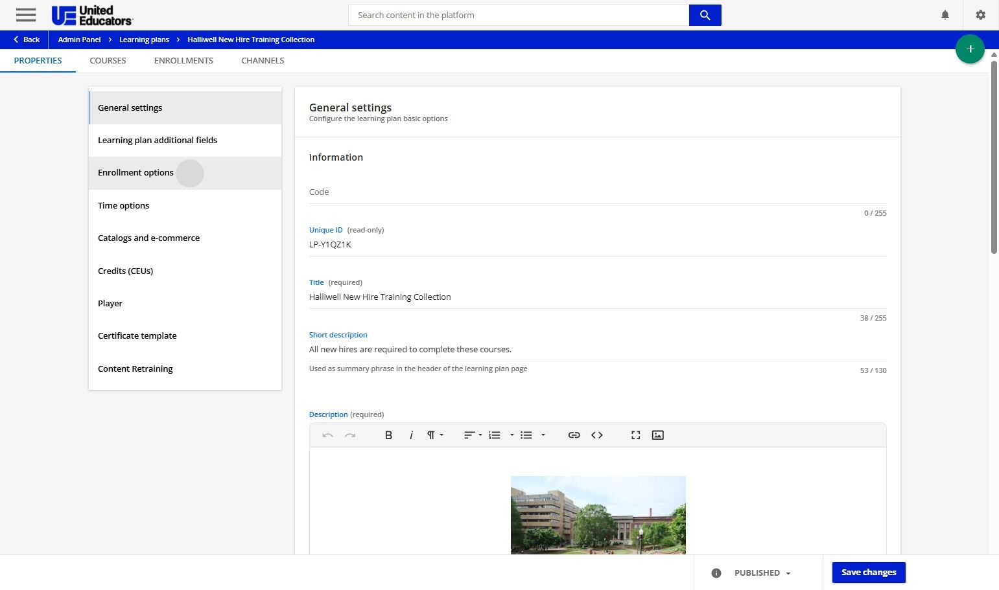Open Content Retraining section
Image resolution: width=999 pixels, height=590 pixels.
[185, 369]
